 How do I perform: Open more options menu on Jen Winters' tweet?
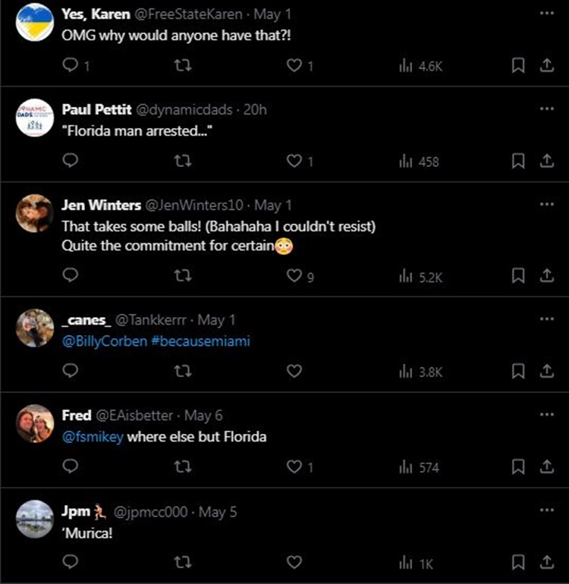coord(546,205)
